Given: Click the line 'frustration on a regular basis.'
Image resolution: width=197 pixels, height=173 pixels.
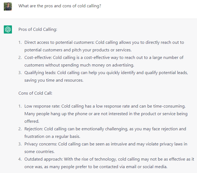Looking at the screenshot, I should [52, 137].
